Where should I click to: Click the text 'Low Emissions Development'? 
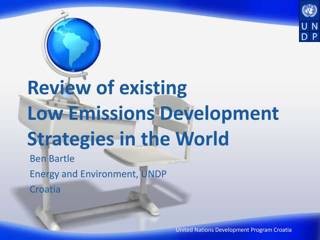153,113
